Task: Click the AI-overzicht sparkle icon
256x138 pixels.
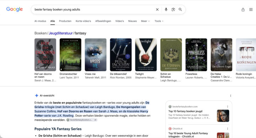Action: pyautogui.click(x=37, y=95)
